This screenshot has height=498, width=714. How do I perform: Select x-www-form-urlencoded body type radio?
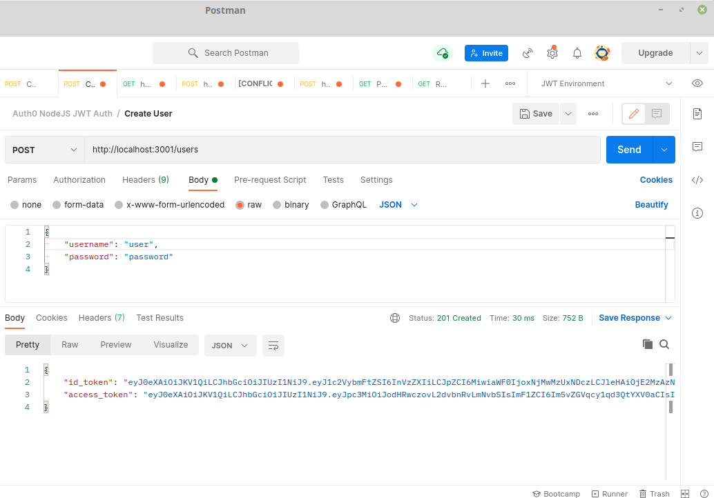pyautogui.click(x=119, y=205)
